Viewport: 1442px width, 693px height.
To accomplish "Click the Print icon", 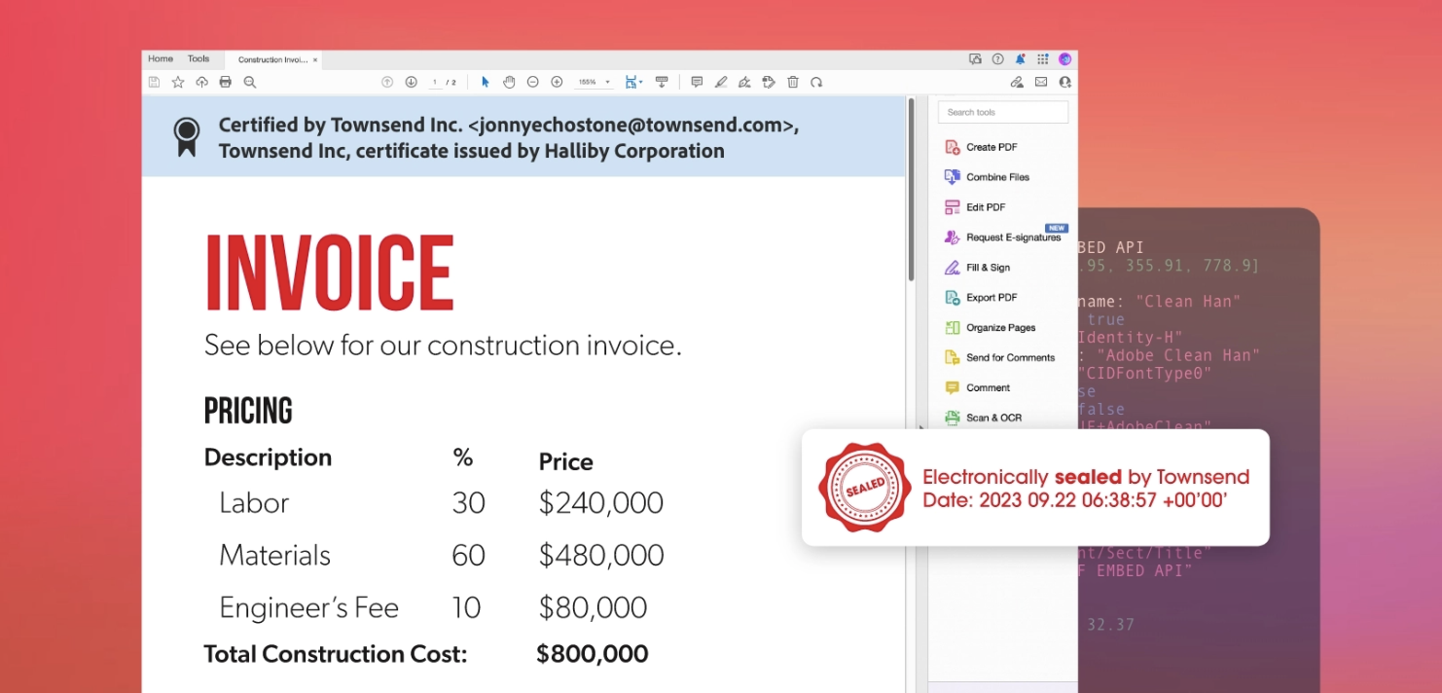I will coord(226,83).
